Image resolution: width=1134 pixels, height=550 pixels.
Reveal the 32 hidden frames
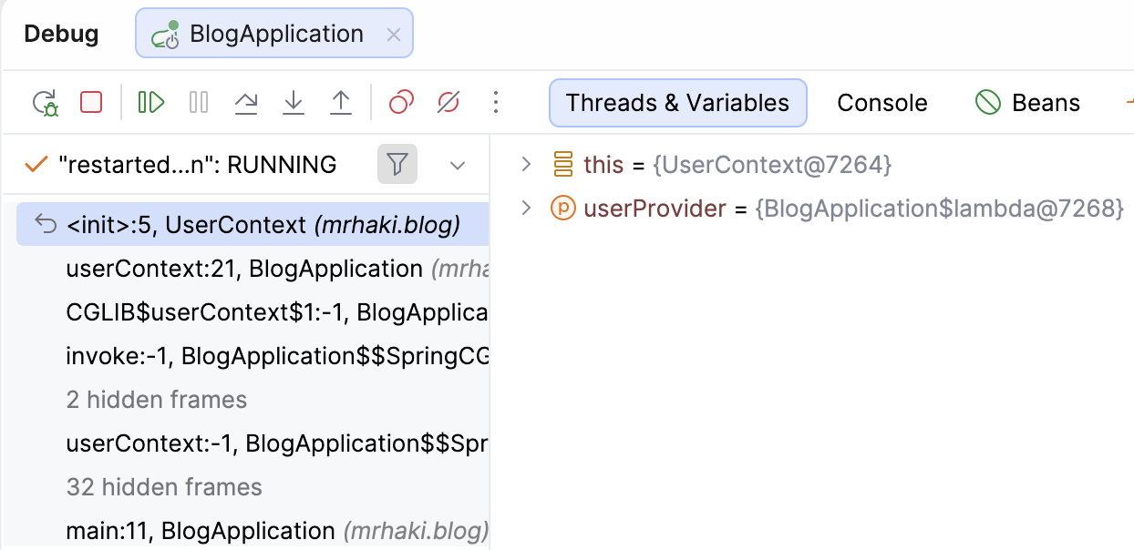coord(164,487)
